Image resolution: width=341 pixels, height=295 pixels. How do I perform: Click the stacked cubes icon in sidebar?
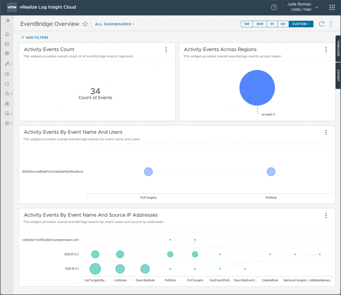7,104
